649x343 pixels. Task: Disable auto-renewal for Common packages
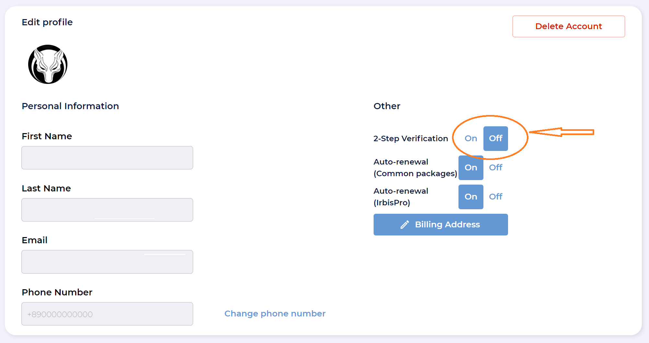pyautogui.click(x=495, y=168)
